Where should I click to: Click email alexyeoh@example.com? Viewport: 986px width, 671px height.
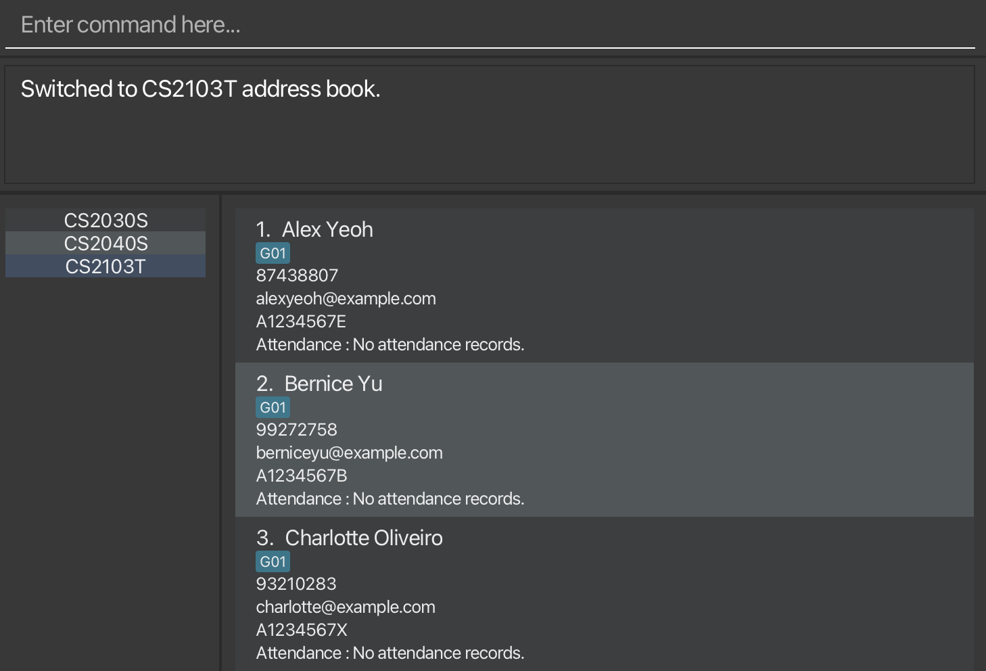coord(346,298)
